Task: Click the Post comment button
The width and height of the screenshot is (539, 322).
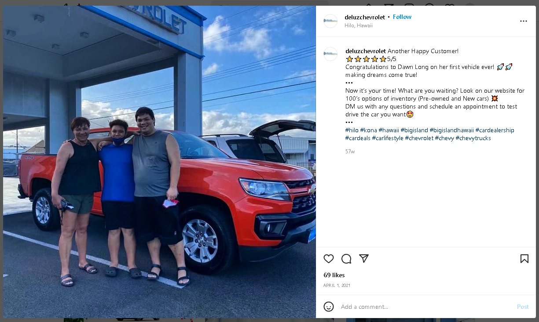Action: (x=523, y=307)
